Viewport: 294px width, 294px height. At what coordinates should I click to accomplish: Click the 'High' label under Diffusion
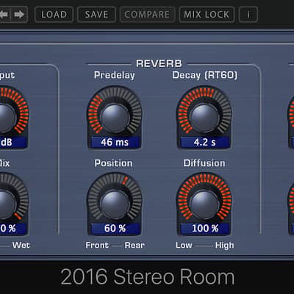224,245
